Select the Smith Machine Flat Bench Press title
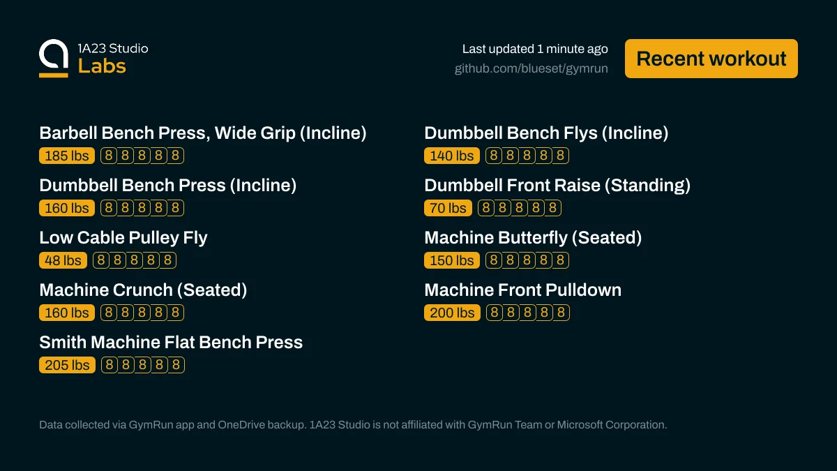 coord(171,342)
